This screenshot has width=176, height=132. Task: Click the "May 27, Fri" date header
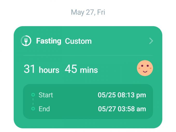(88, 12)
